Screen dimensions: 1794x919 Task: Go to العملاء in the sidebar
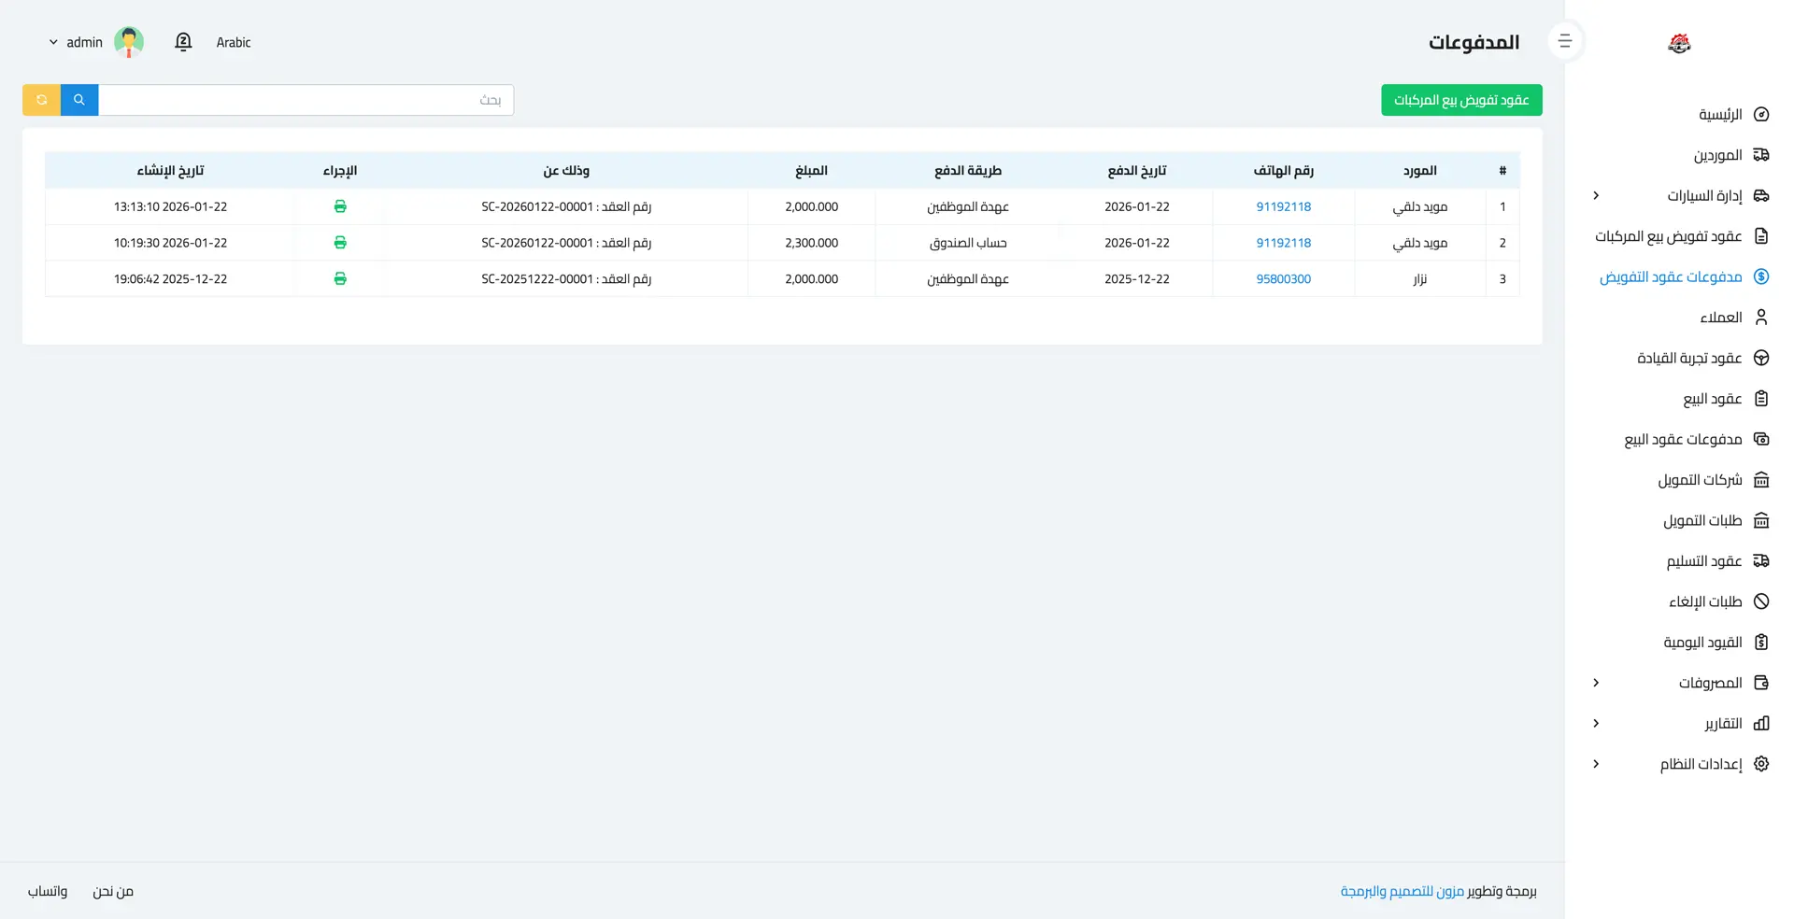coord(1720,318)
